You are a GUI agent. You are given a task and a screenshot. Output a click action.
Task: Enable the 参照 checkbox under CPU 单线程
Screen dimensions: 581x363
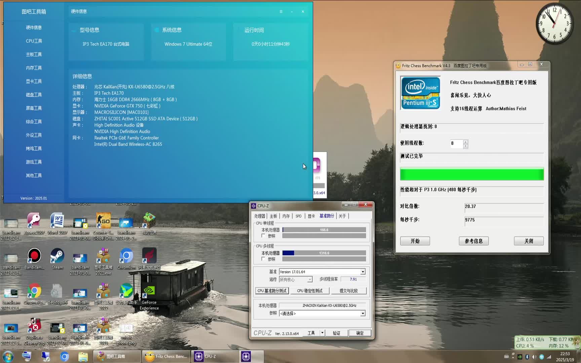(x=264, y=236)
